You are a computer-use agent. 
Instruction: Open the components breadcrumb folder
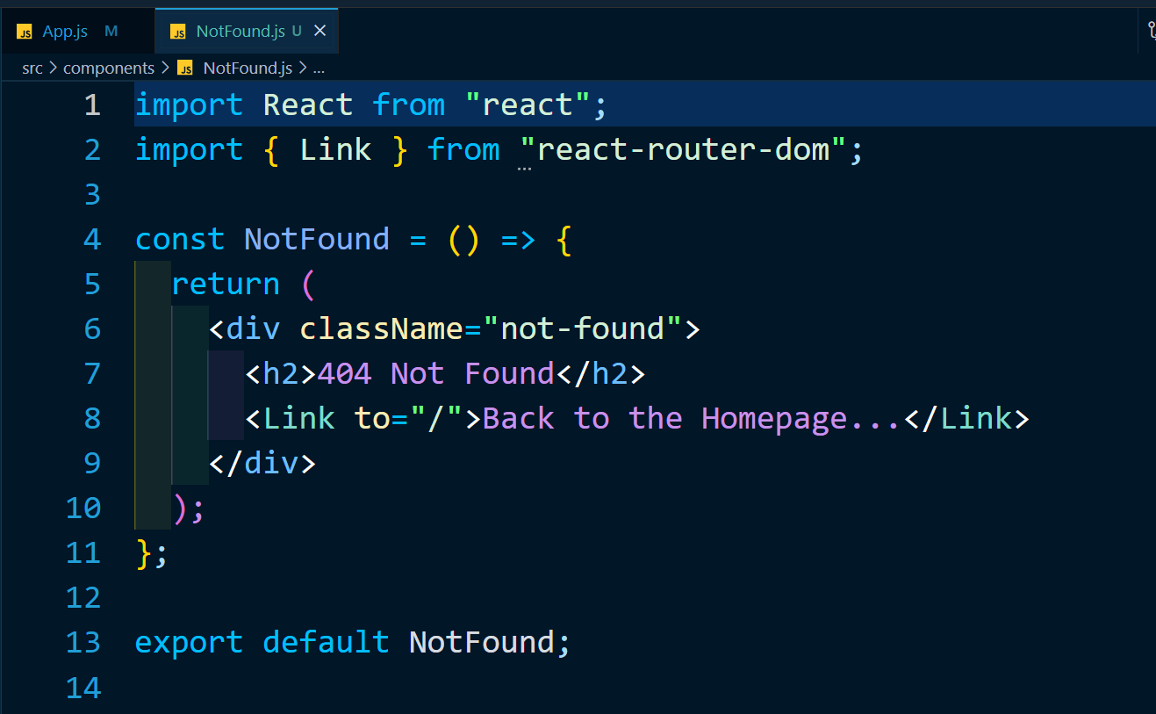pos(109,68)
